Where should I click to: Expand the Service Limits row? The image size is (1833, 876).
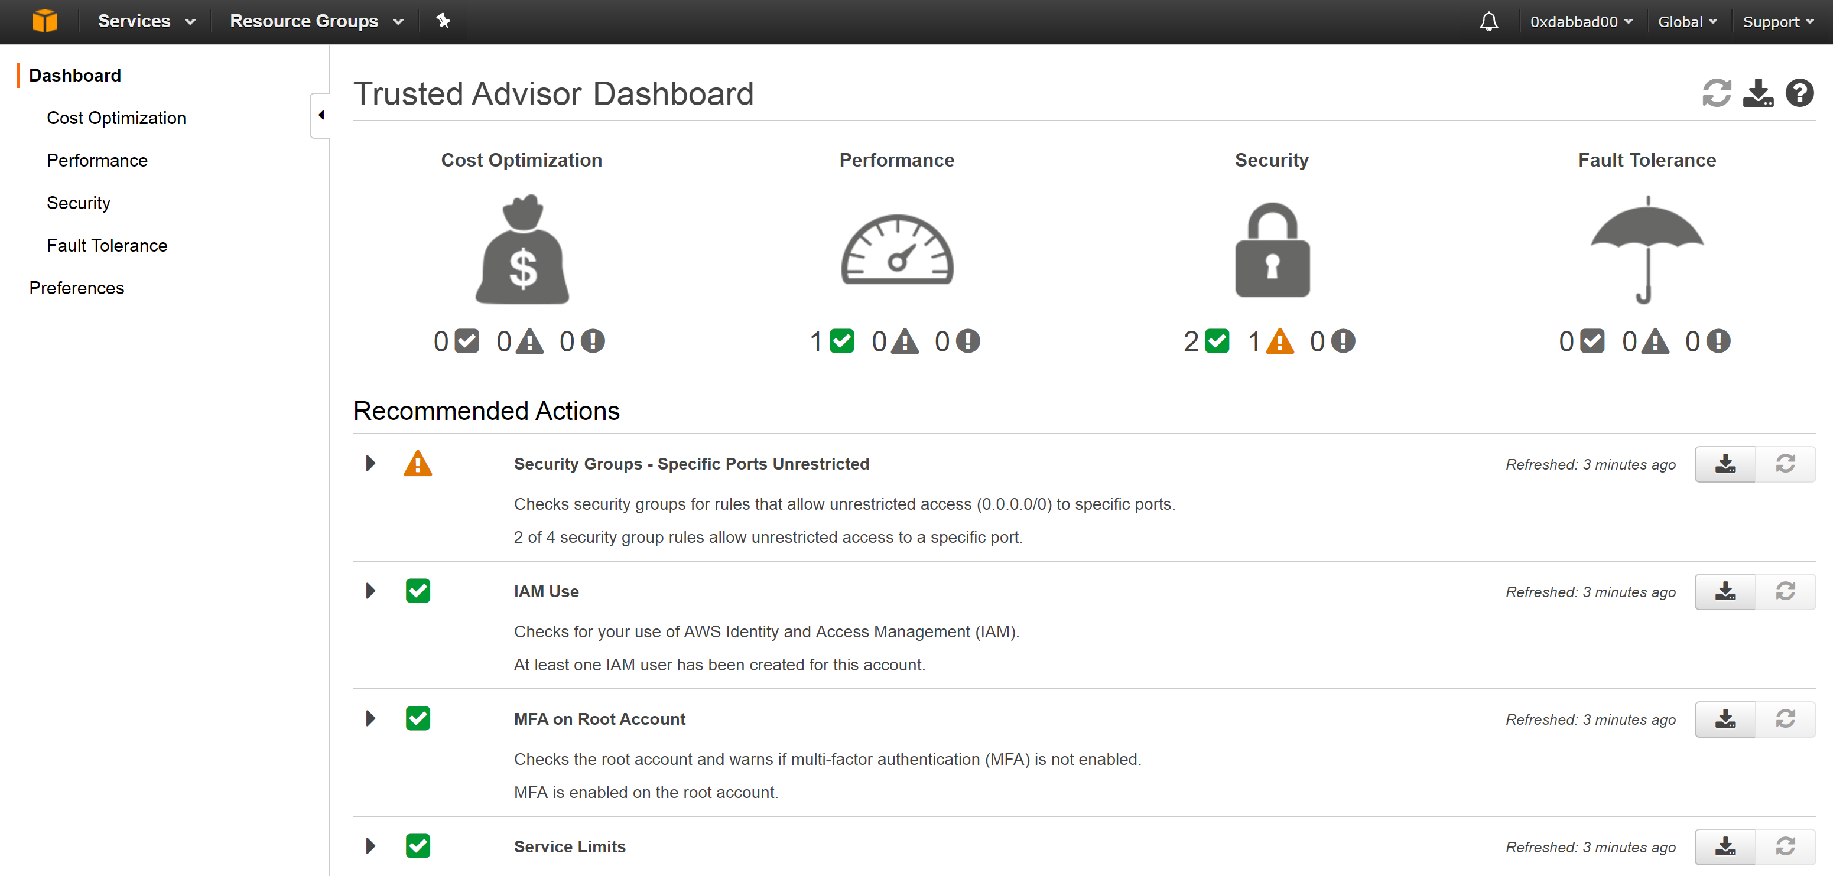370,846
